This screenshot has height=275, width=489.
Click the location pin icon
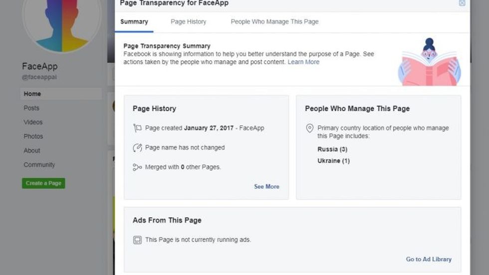pos(309,128)
